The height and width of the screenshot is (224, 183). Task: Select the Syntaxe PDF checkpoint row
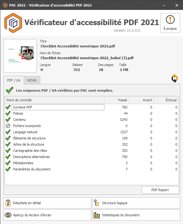point(92,107)
